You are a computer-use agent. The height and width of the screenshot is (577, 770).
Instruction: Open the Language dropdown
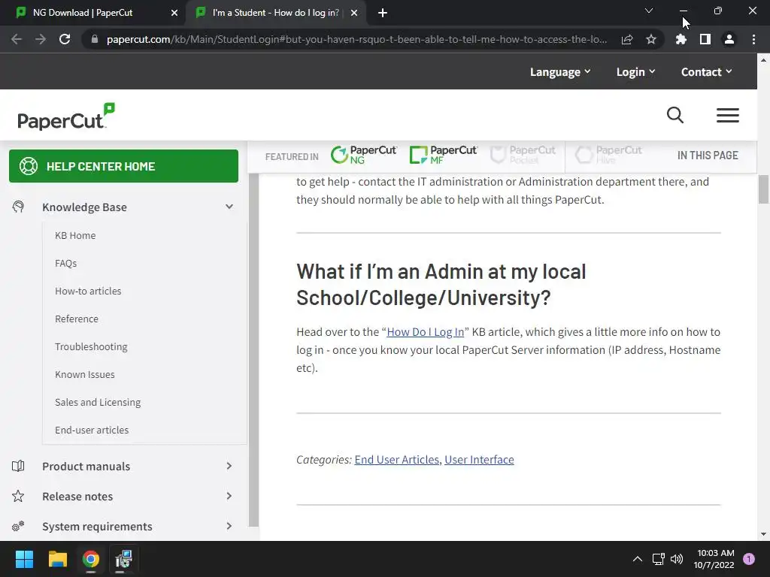(x=560, y=71)
